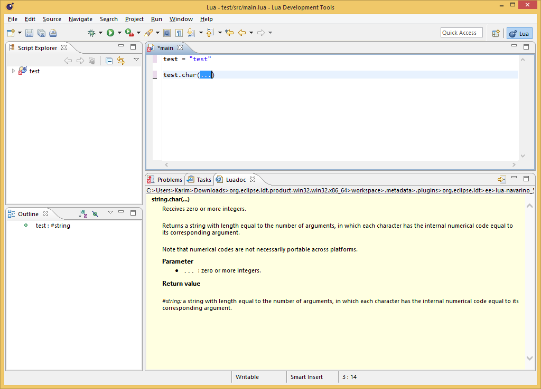This screenshot has width=541, height=389.
Task: Click Collapse All in Script Explorer
Action: click(109, 61)
